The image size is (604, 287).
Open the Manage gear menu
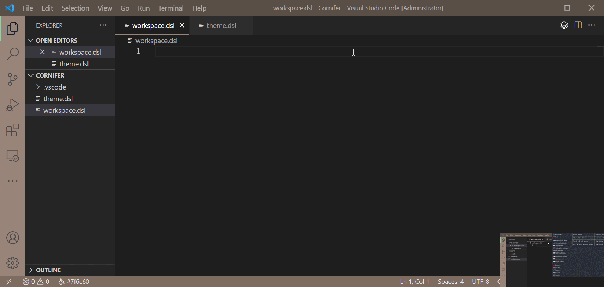pyautogui.click(x=13, y=263)
